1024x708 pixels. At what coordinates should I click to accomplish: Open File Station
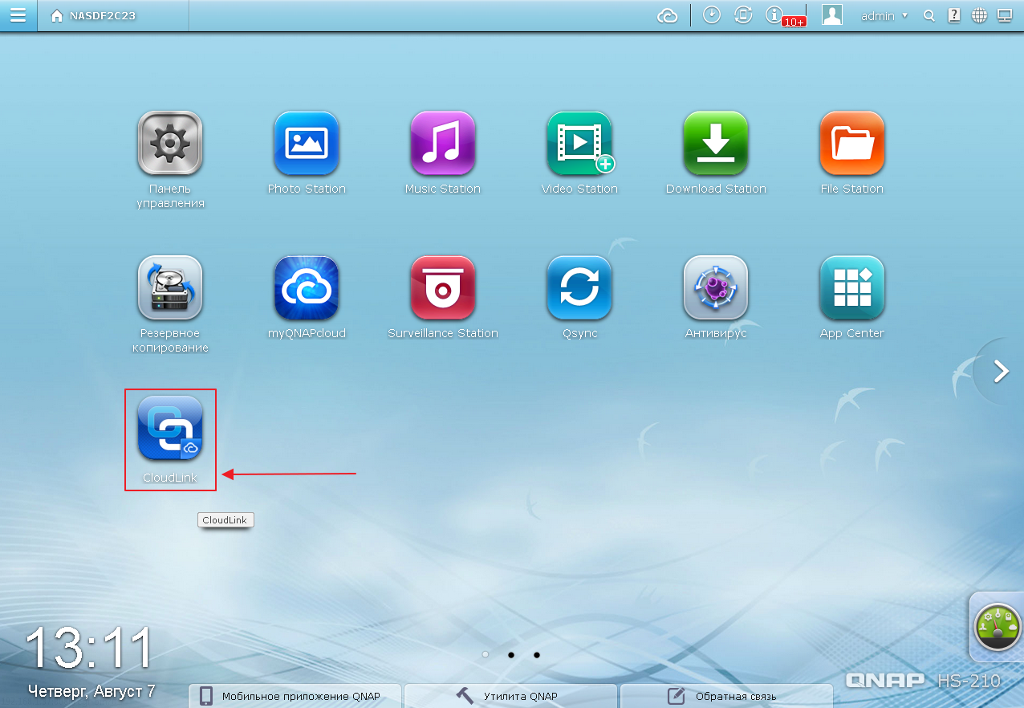click(852, 143)
